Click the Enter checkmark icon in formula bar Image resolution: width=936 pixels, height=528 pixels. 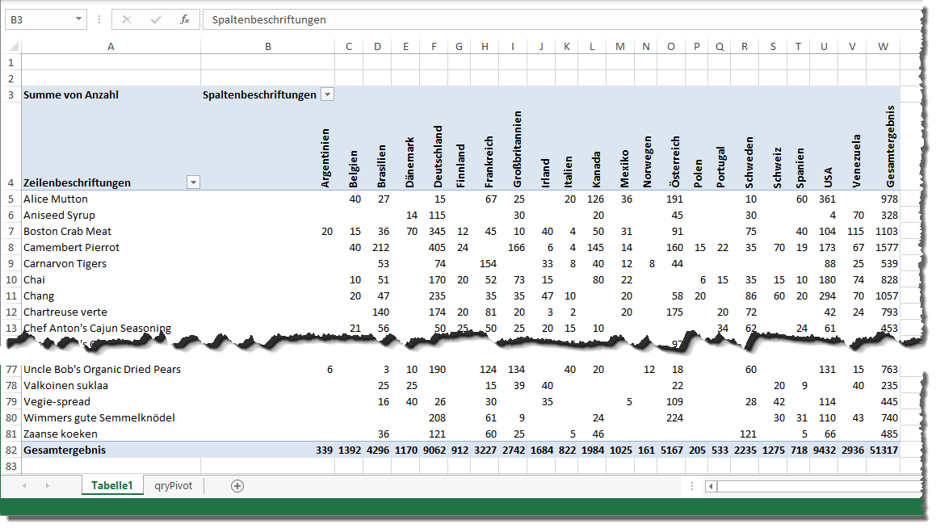pyautogui.click(x=156, y=19)
